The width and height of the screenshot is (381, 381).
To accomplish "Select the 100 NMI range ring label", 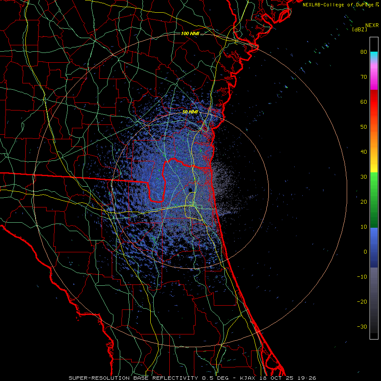I will click(190, 33).
